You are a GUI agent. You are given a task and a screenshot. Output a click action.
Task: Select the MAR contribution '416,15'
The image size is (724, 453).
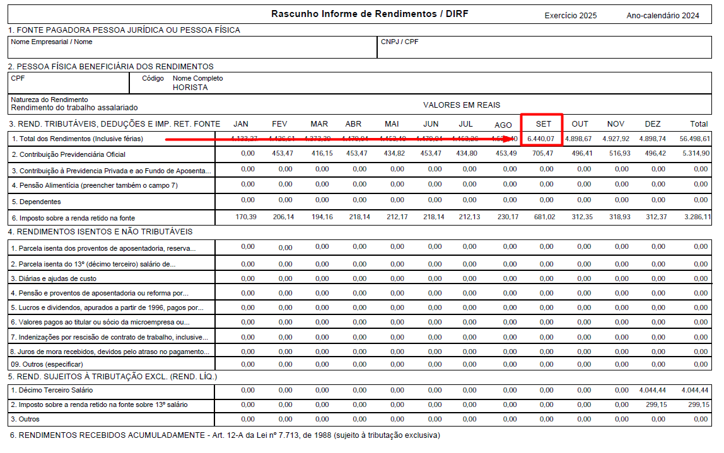click(322, 153)
